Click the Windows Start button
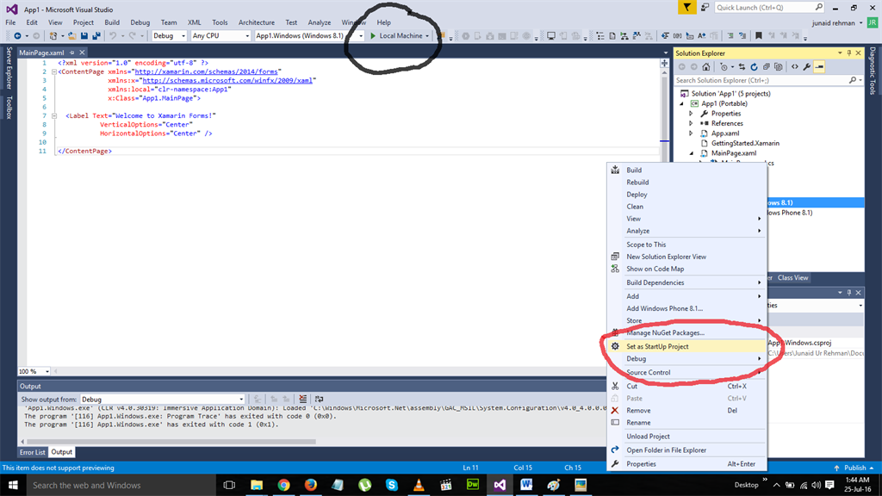882x496 pixels. pyautogui.click(x=12, y=485)
